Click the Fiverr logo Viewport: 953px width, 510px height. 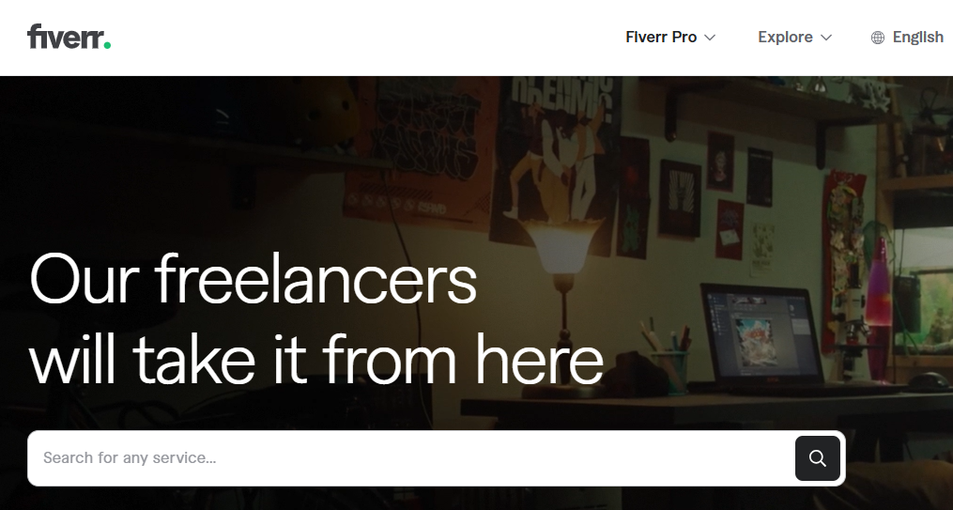[x=69, y=37]
